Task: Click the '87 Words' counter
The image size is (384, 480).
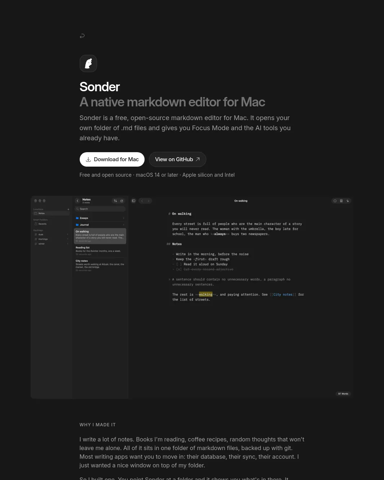Action: pyautogui.click(x=343, y=394)
